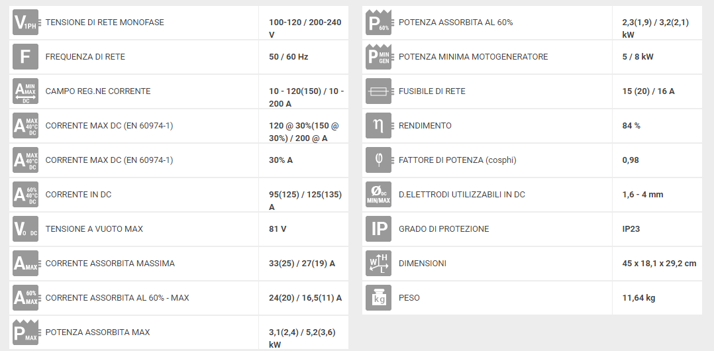Click the 50 / 60 Hz value
The width and height of the screenshot is (714, 351).
click(289, 57)
